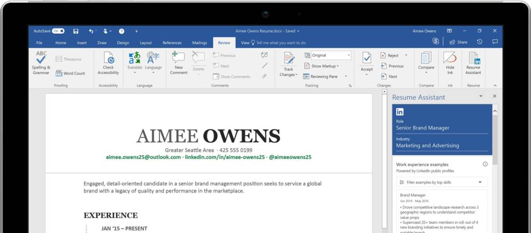The width and height of the screenshot is (531, 233).
Task: Open Show Markup dropdown
Action: 322,66
